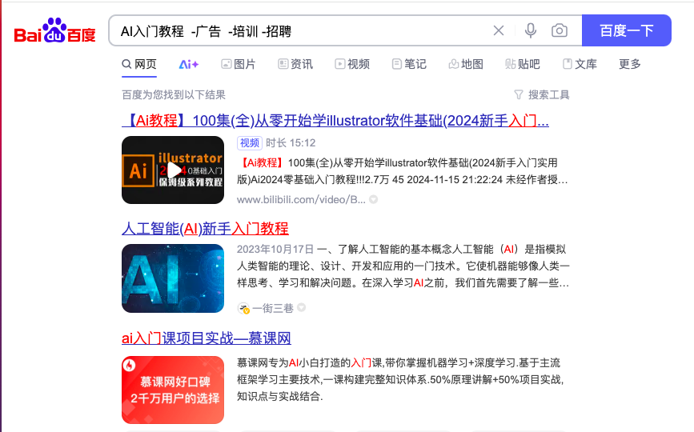
Task: Click the 视频 tag label
Action: pos(250,143)
